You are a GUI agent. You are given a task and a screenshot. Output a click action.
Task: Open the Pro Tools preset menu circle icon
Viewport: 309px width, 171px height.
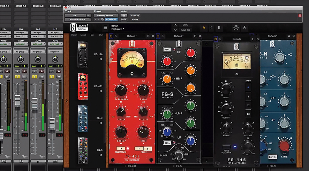[117, 11]
